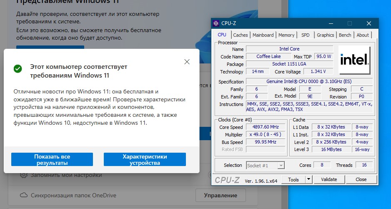Click the Name field showing Intel Core
Viewport: 391px width, 209px height.
click(x=290, y=49)
